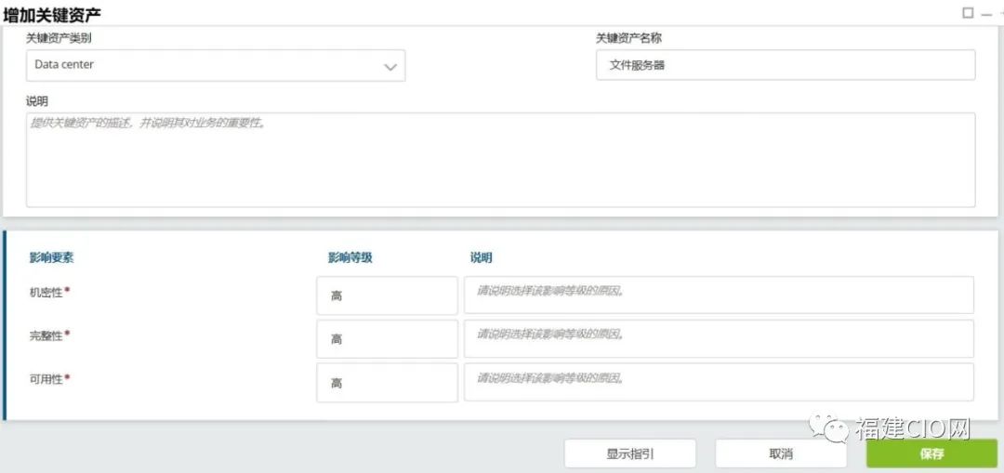The height and width of the screenshot is (473, 1004).
Task: Cancel with the 取消 button
Action: (780, 453)
